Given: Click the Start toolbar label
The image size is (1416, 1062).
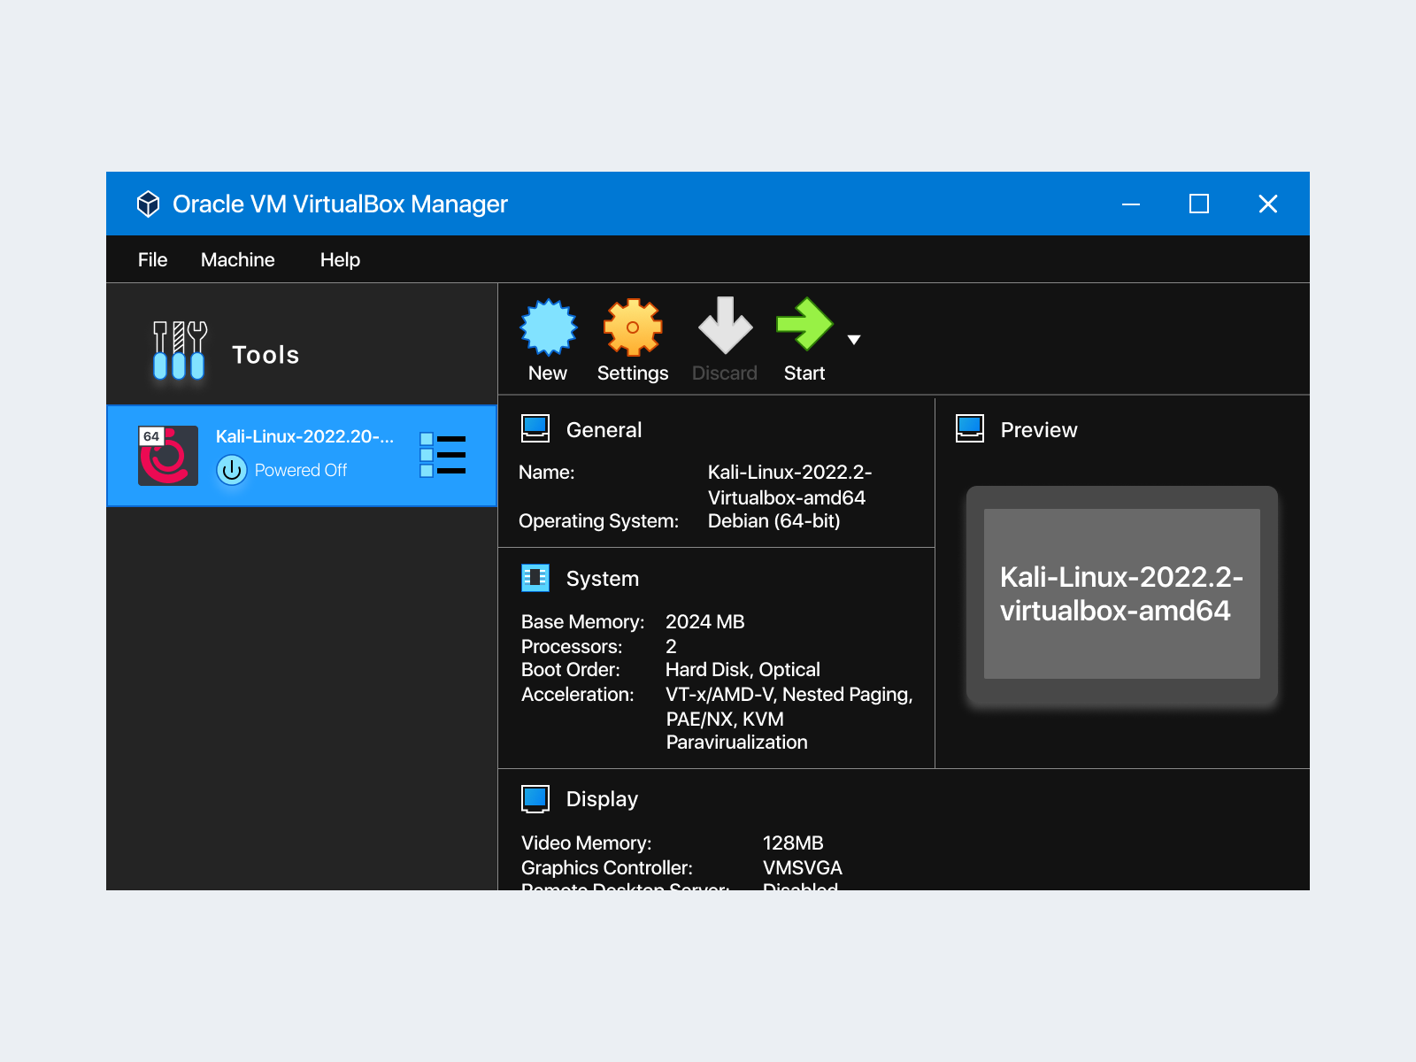Looking at the screenshot, I should [804, 373].
